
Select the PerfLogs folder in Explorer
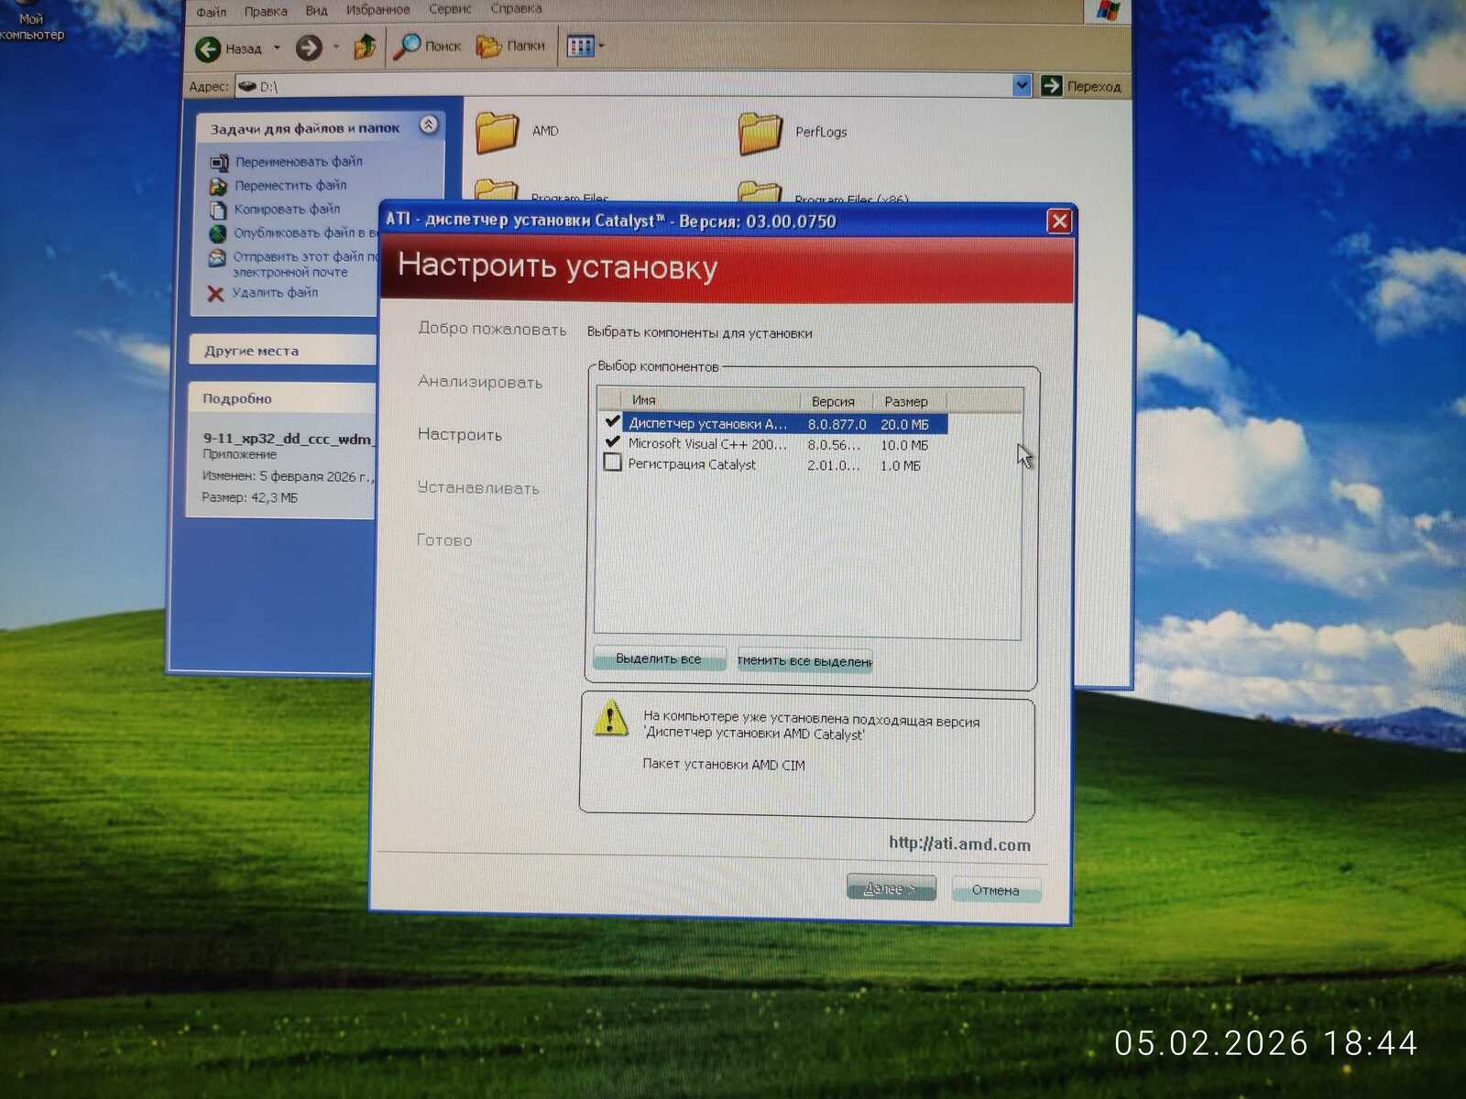(793, 133)
